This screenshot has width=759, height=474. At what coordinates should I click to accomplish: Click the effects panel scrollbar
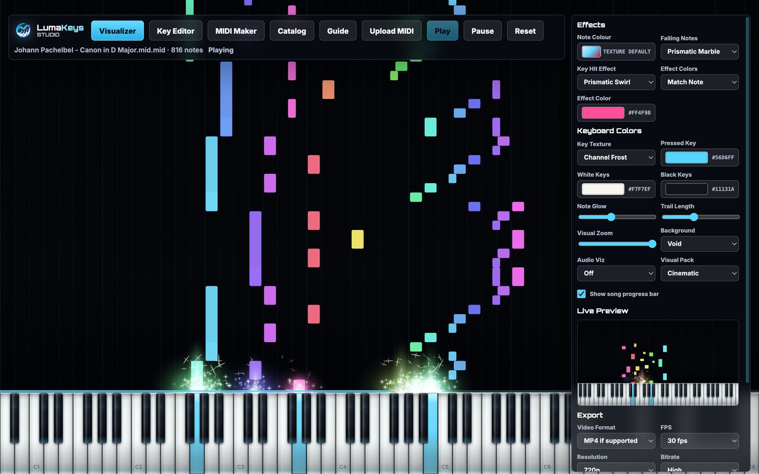pyautogui.click(x=748, y=199)
